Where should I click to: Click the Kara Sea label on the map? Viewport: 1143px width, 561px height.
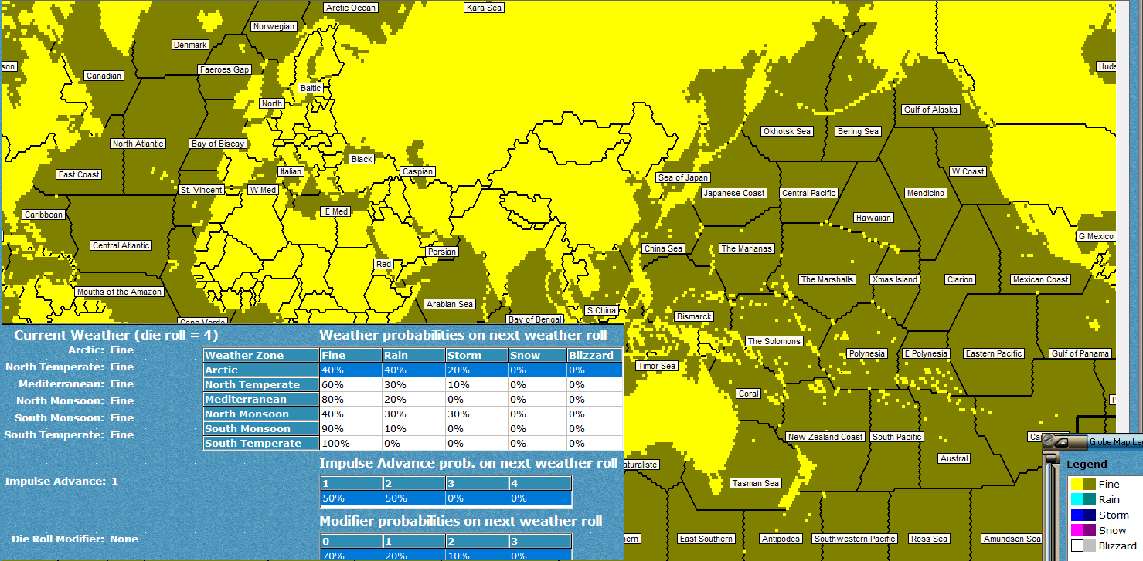tap(485, 8)
